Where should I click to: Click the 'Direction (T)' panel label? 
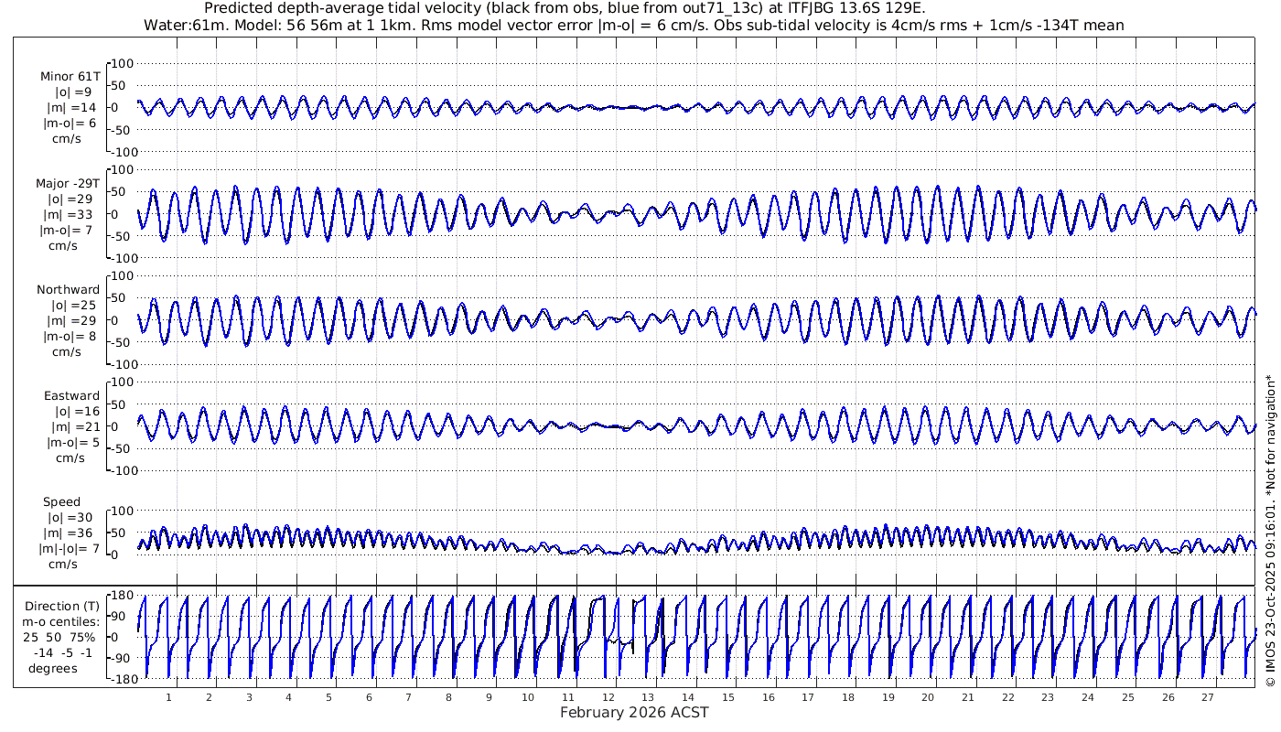tap(60, 607)
